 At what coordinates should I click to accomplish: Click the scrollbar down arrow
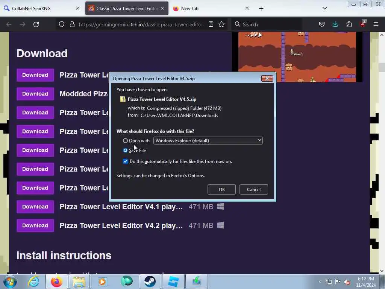[382, 271]
